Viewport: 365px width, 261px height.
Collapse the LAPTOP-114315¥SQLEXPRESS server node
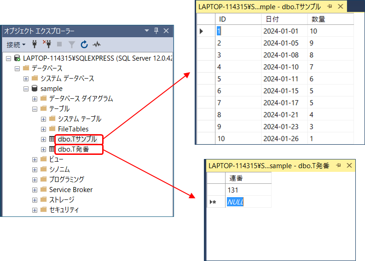point(8,58)
